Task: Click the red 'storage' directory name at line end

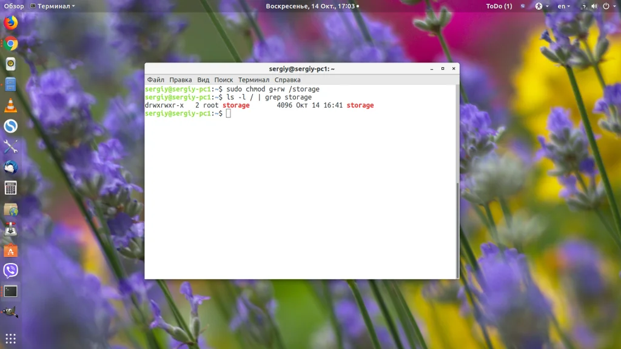Action: [x=360, y=105]
